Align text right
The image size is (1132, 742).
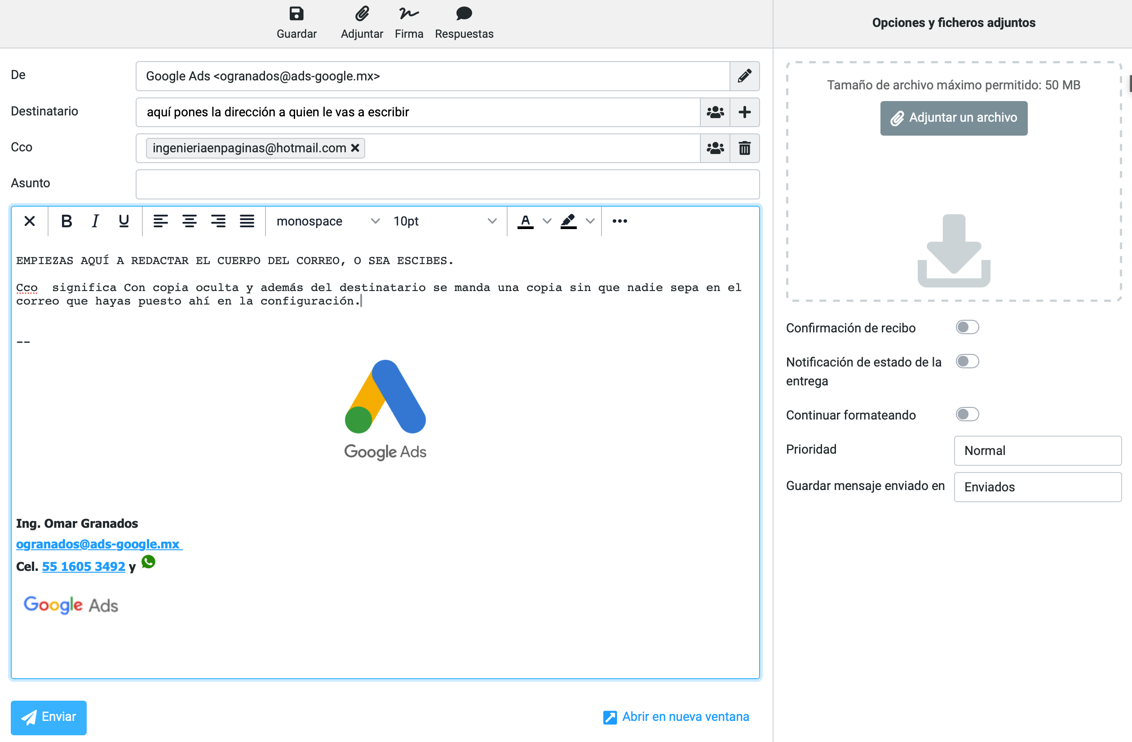pos(218,221)
